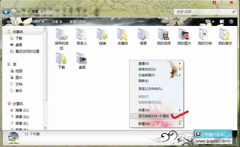Change the view with the view icon
The height and width of the screenshot is (147, 240).
click(207, 21)
